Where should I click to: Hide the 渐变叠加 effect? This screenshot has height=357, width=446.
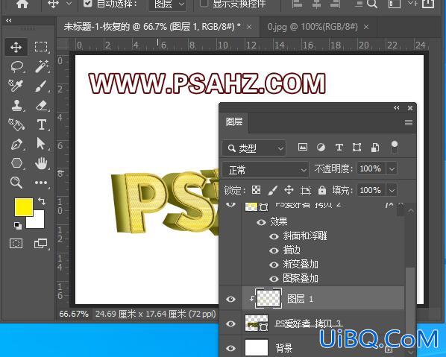point(274,265)
